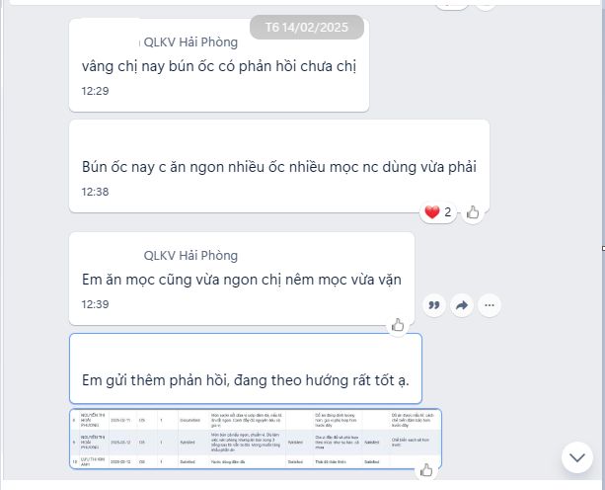The image size is (605, 490).
Task: Select the 'Bún ốc nay c ăn ngon' message text
Action: [x=279, y=167]
